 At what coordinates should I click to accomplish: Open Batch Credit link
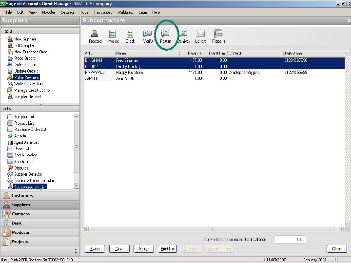pos(21,162)
